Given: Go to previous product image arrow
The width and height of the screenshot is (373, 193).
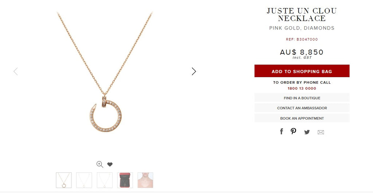Looking at the screenshot, I should [x=16, y=71].
